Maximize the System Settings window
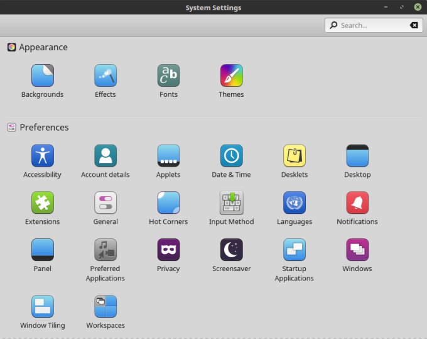This screenshot has width=427, height=339. click(402, 7)
